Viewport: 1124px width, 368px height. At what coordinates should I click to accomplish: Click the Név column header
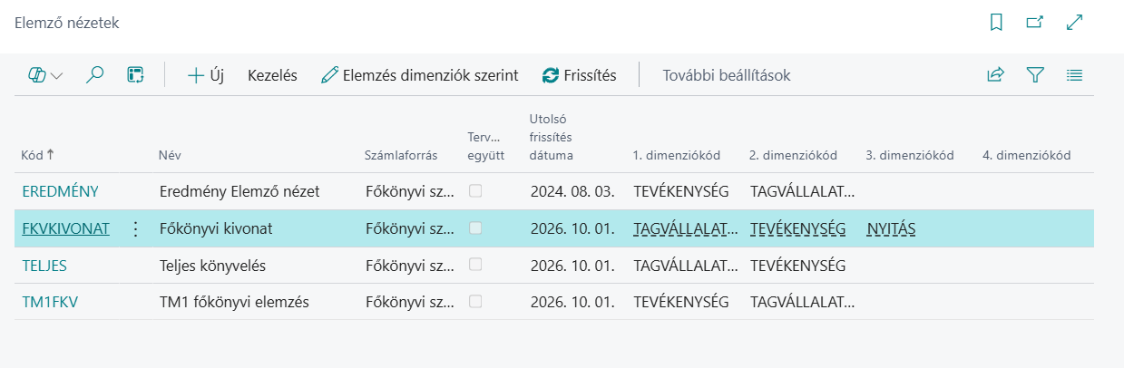coord(170,155)
